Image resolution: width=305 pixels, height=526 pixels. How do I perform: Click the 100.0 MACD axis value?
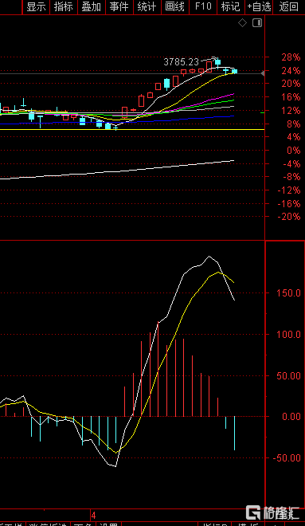click(288, 335)
